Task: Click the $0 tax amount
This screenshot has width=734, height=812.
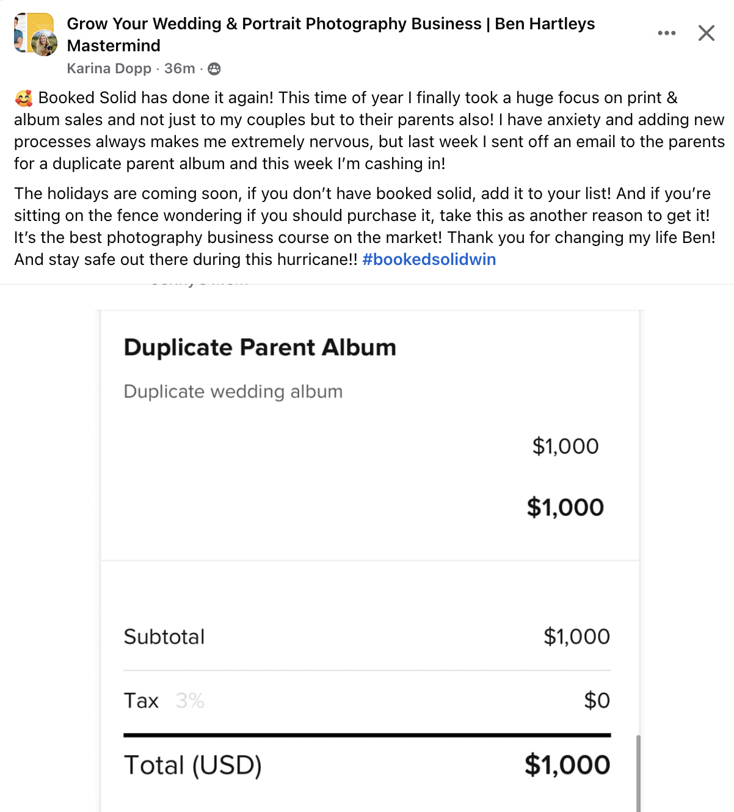Action: (x=597, y=700)
